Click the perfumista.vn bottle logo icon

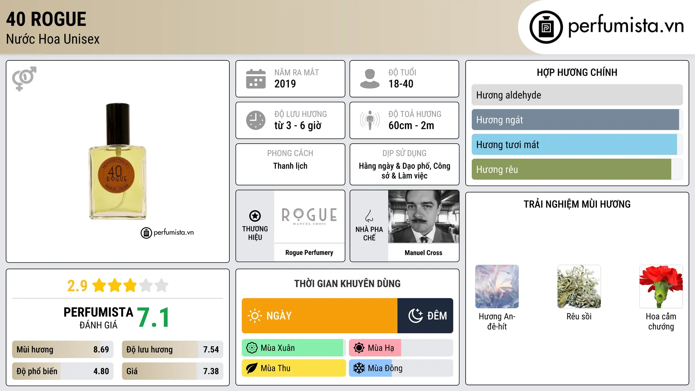point(546,27)
